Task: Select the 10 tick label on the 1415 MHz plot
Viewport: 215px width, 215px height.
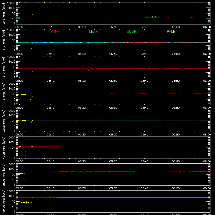Action: 14,99
